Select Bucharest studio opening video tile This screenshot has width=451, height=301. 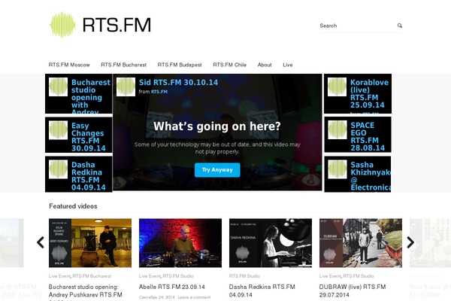coord(78,94)
